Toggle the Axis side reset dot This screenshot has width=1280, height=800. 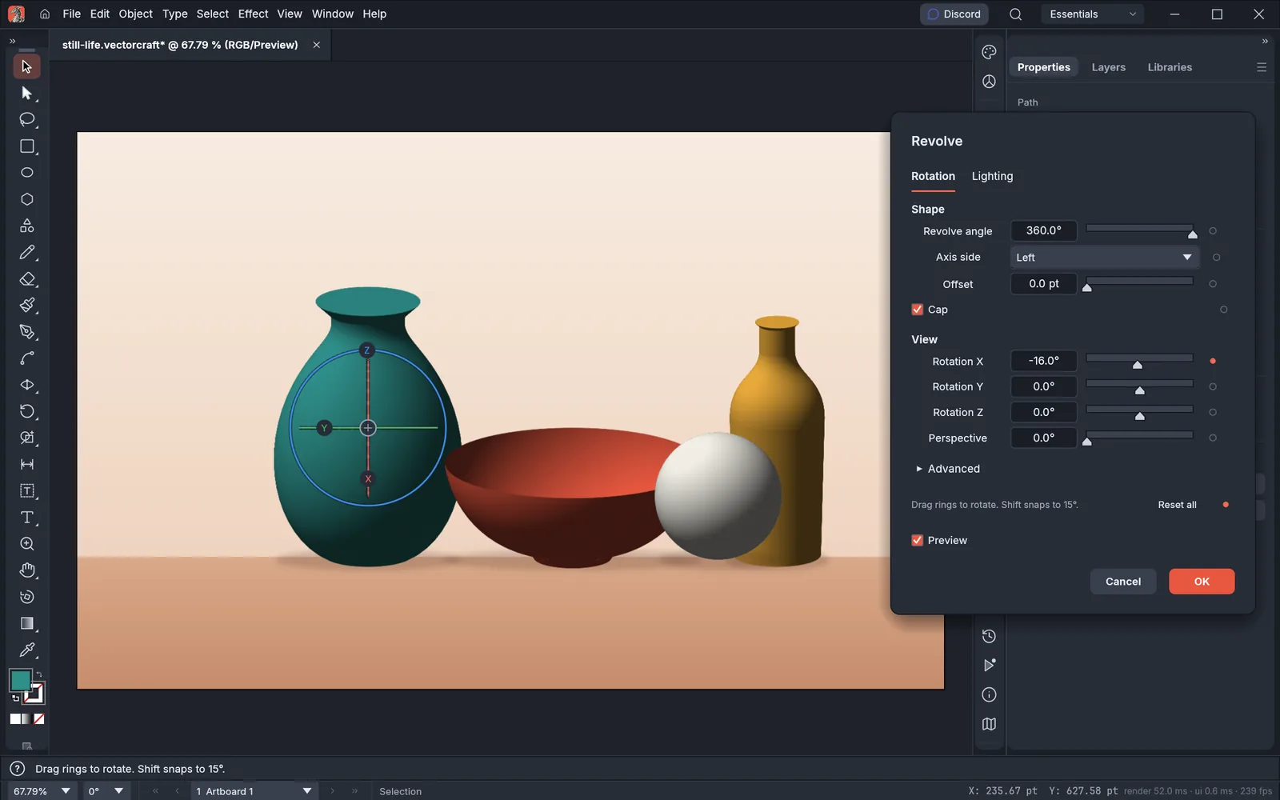tap(1216, 258)
